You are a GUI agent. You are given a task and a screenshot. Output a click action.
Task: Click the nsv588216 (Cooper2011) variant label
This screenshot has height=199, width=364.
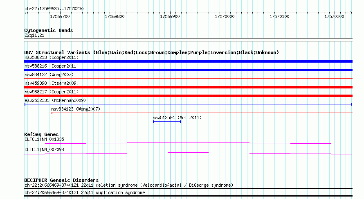click(x=52, y=66)
